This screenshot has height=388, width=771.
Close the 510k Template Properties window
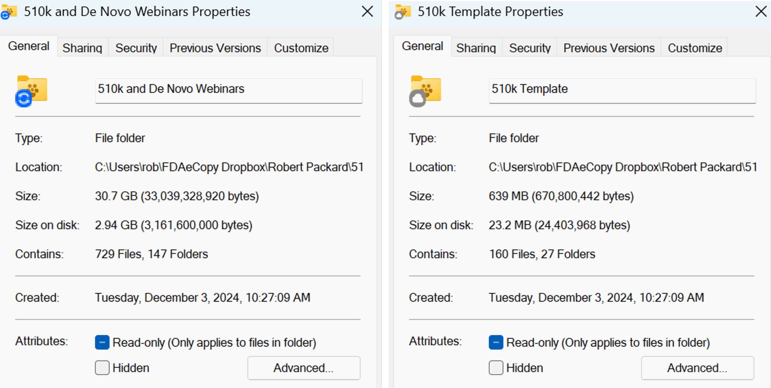[761, 12]
